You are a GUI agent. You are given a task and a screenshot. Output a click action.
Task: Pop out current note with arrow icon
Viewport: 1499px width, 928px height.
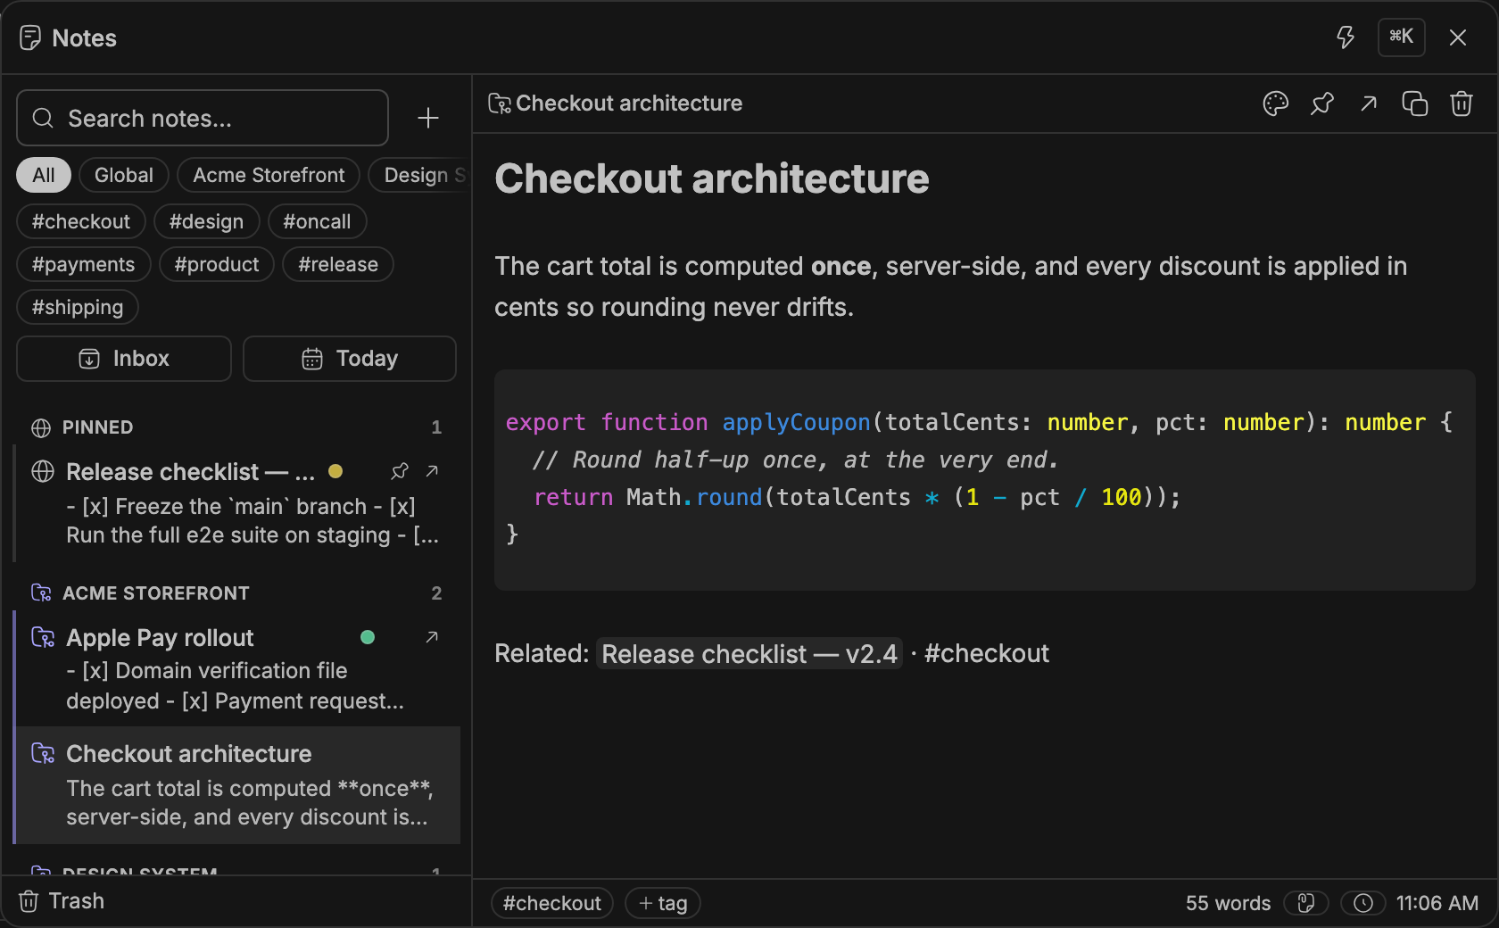pos(1369,104)
